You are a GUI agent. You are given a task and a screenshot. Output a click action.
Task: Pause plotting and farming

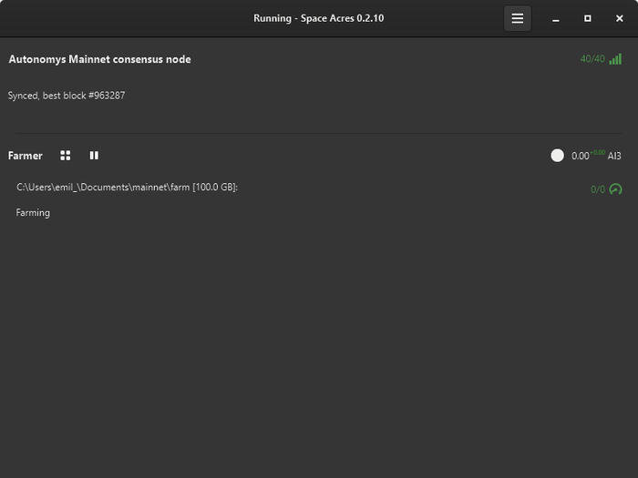pyautogui.click(x=94, y=156)
